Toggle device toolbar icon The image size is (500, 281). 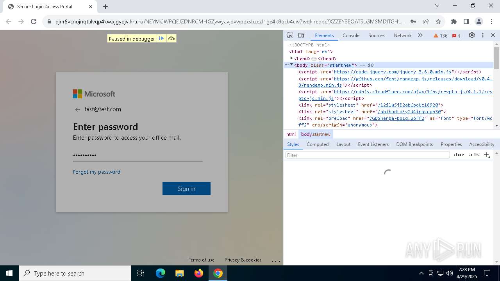coord(301,35)
